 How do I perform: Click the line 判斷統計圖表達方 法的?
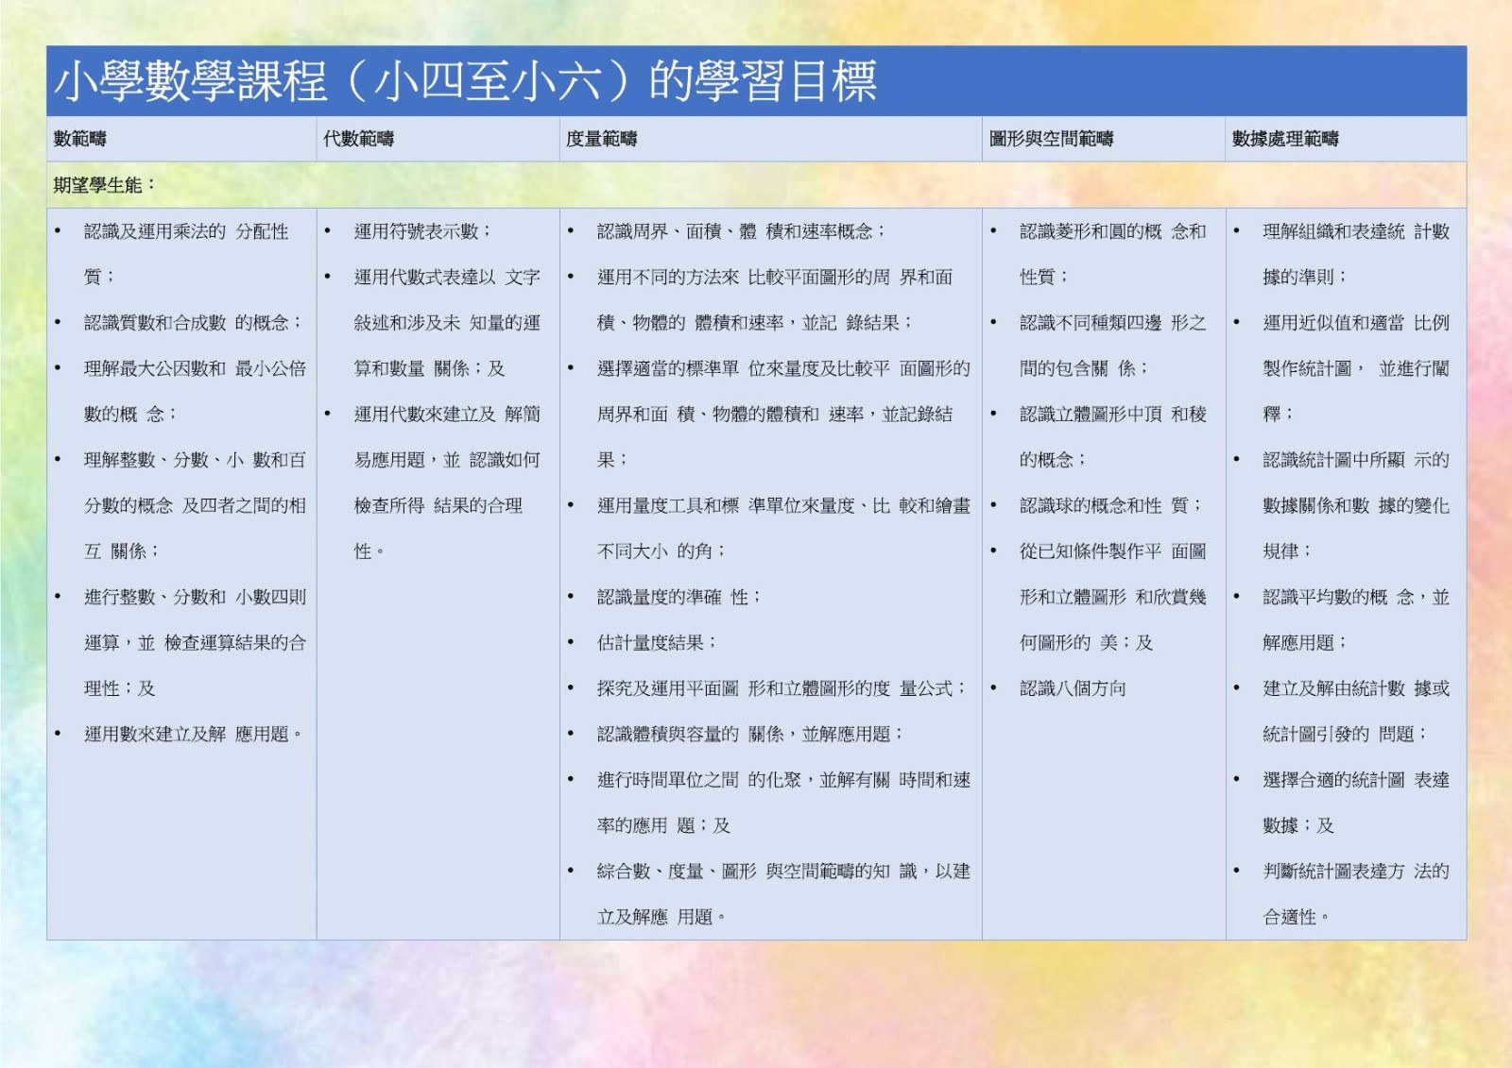click(1356, 871)
